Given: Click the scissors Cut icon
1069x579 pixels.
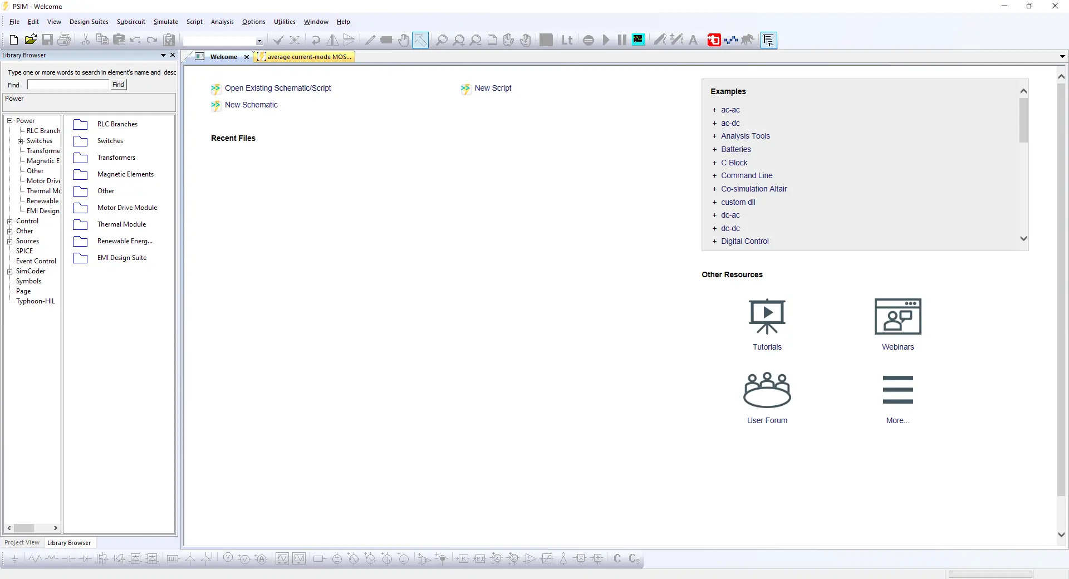Looking at the screenshot, I should pos(86,40).
